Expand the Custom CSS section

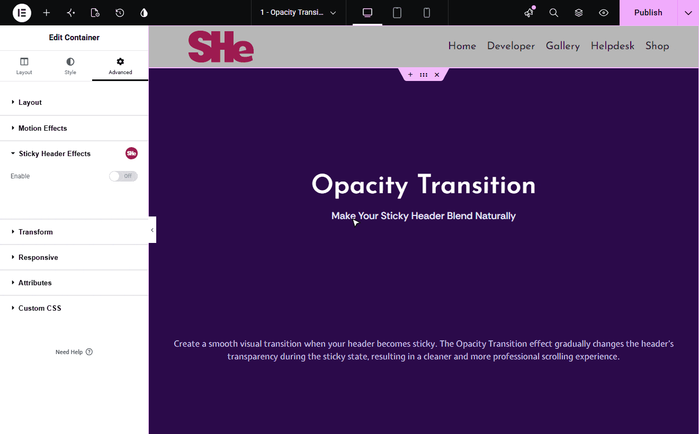coord(74,308)
